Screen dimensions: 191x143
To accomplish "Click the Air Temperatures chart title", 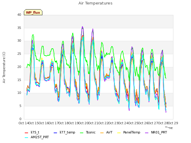I will 95,3.
